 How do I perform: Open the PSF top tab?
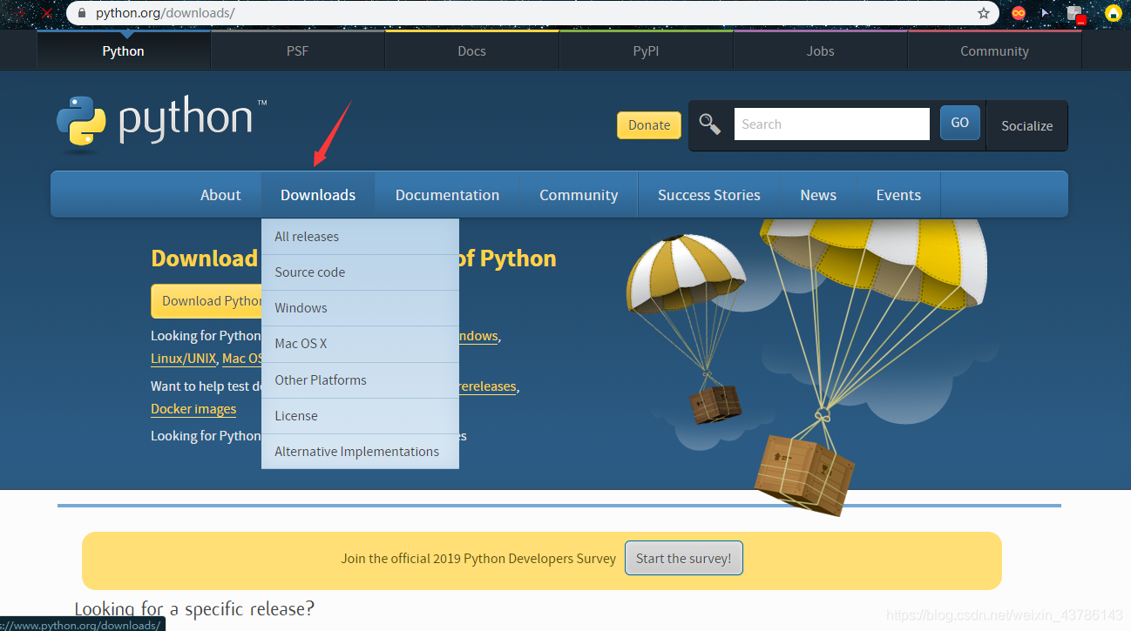(298, 51)
